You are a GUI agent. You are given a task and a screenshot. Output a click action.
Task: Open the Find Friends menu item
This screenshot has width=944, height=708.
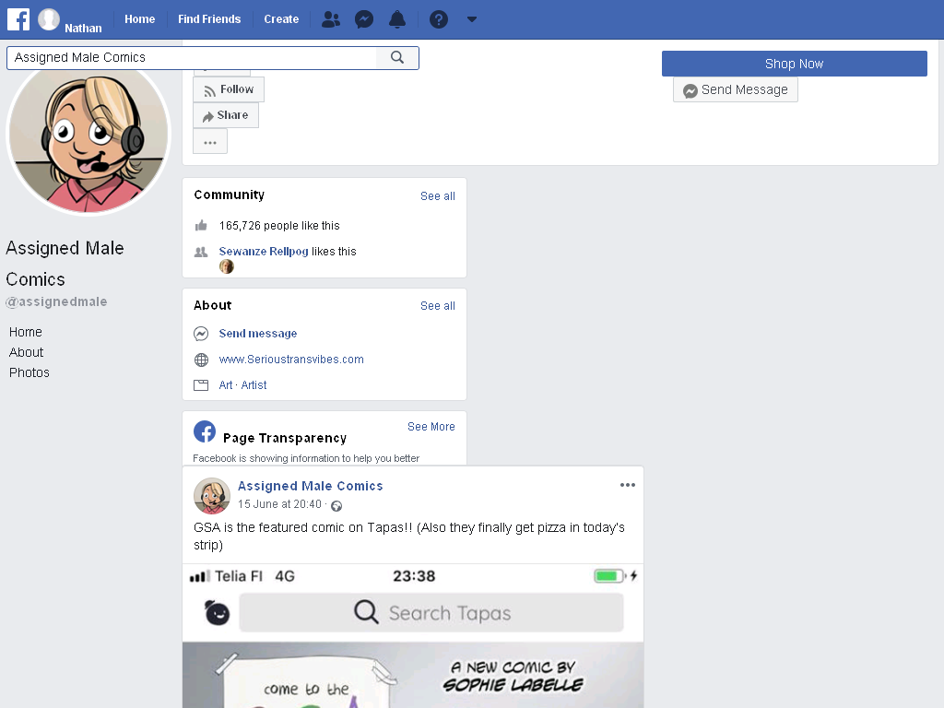click(x=209, y=19)
